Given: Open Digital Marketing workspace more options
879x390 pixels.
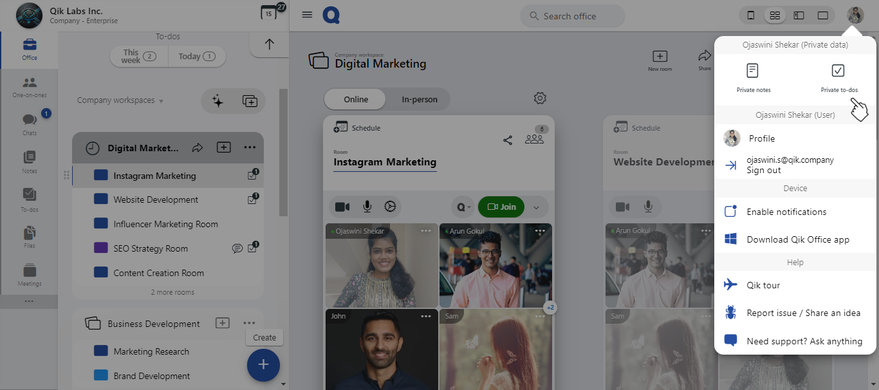Looking at the screenshot, I should pyautogui.click(x=250, y=148).
